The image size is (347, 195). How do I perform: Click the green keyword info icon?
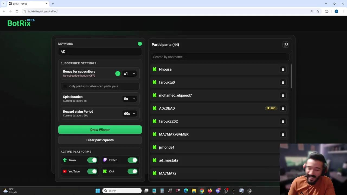[140, 44]
